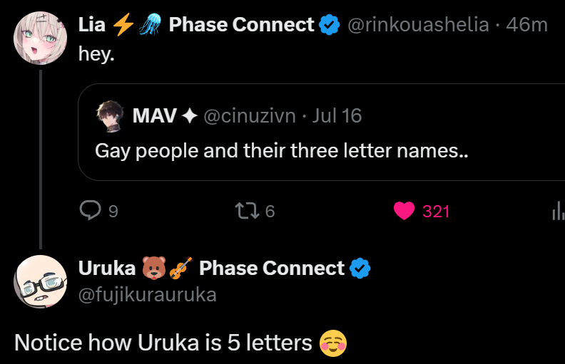The image size is (565, 364).
Task: Open view analytics bar chart icon
Action: pyautogui.click(x=558, y=211)
